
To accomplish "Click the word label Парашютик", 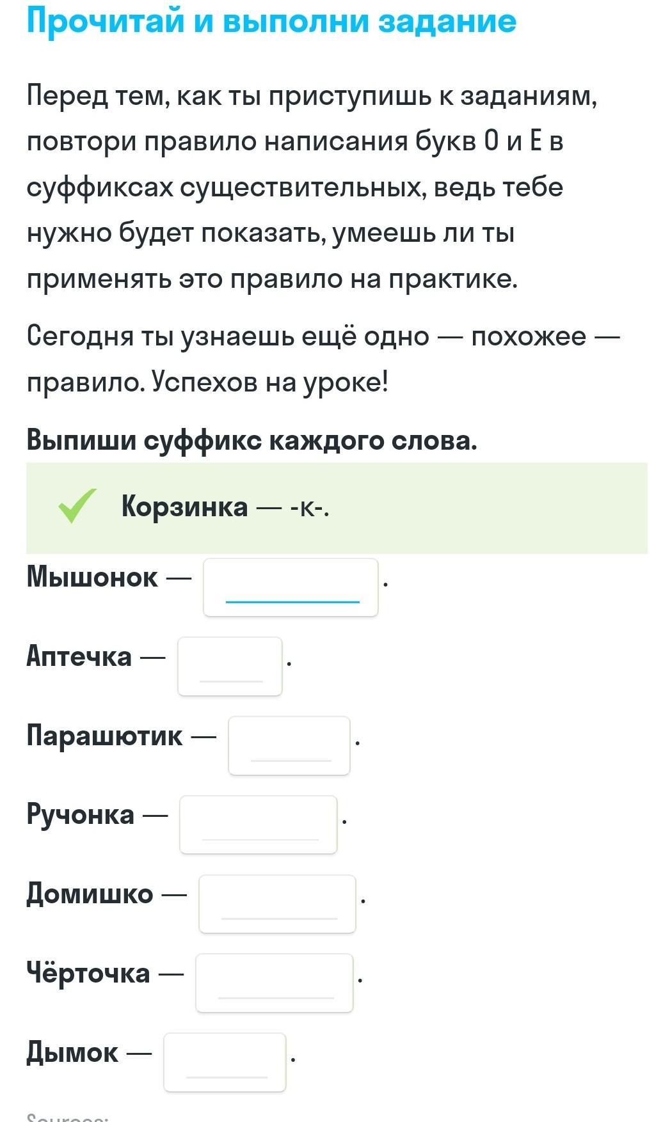I will pos(104,736).
